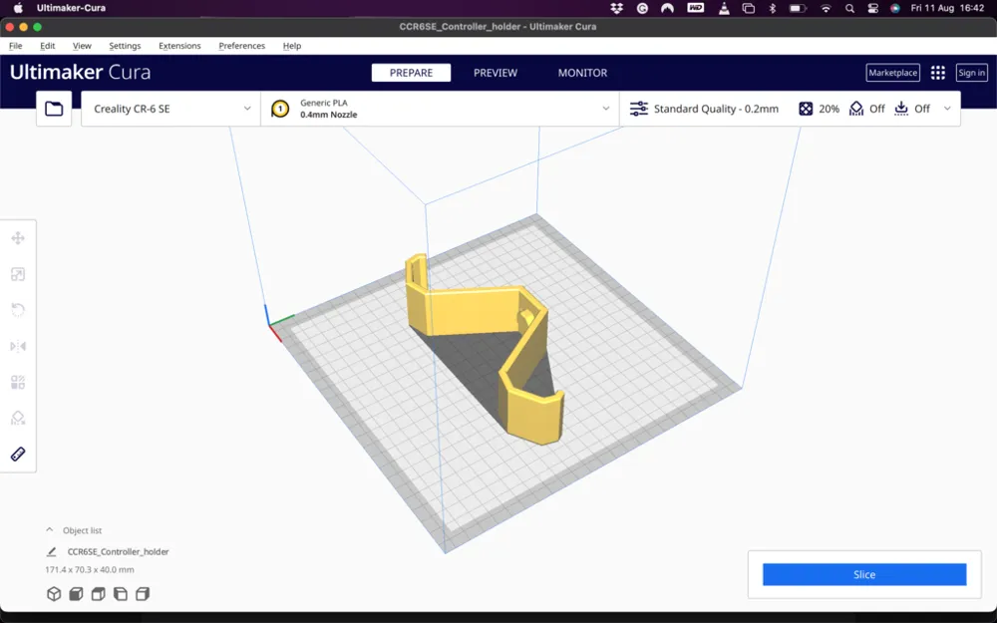
Task: Click the Open File folder icon
Action: [54, 109]
